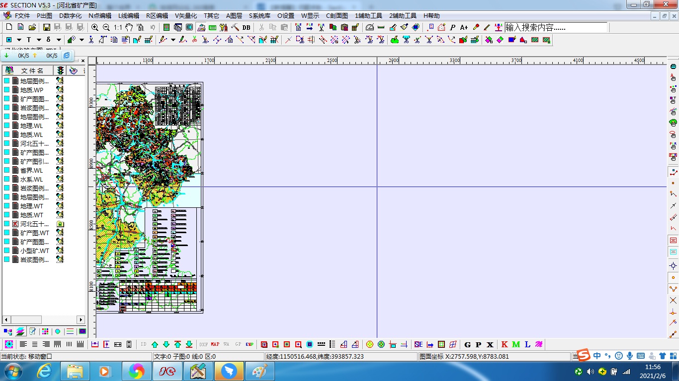Select the δ symbol tool
The height and width of the screenshot is (381, 679).
pos(48,40)
